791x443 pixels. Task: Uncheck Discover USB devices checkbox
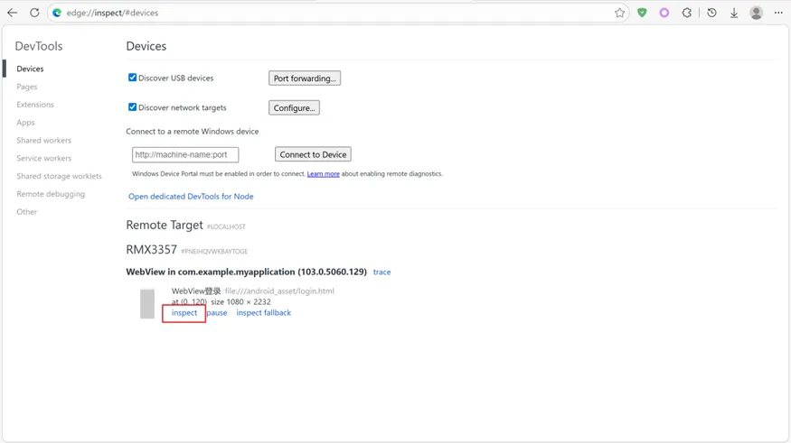pos(132,78)
